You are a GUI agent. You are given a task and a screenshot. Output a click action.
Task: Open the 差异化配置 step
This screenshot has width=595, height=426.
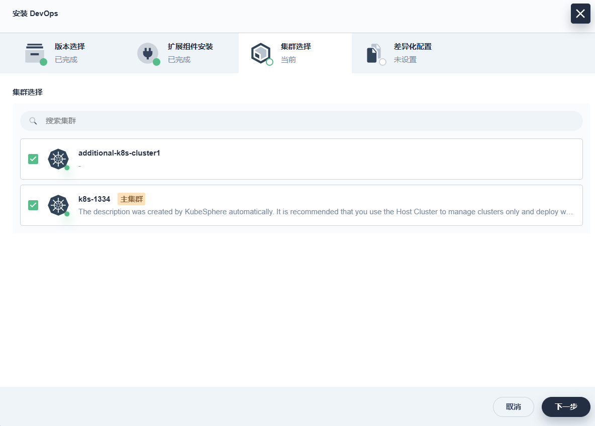[408, 53]
